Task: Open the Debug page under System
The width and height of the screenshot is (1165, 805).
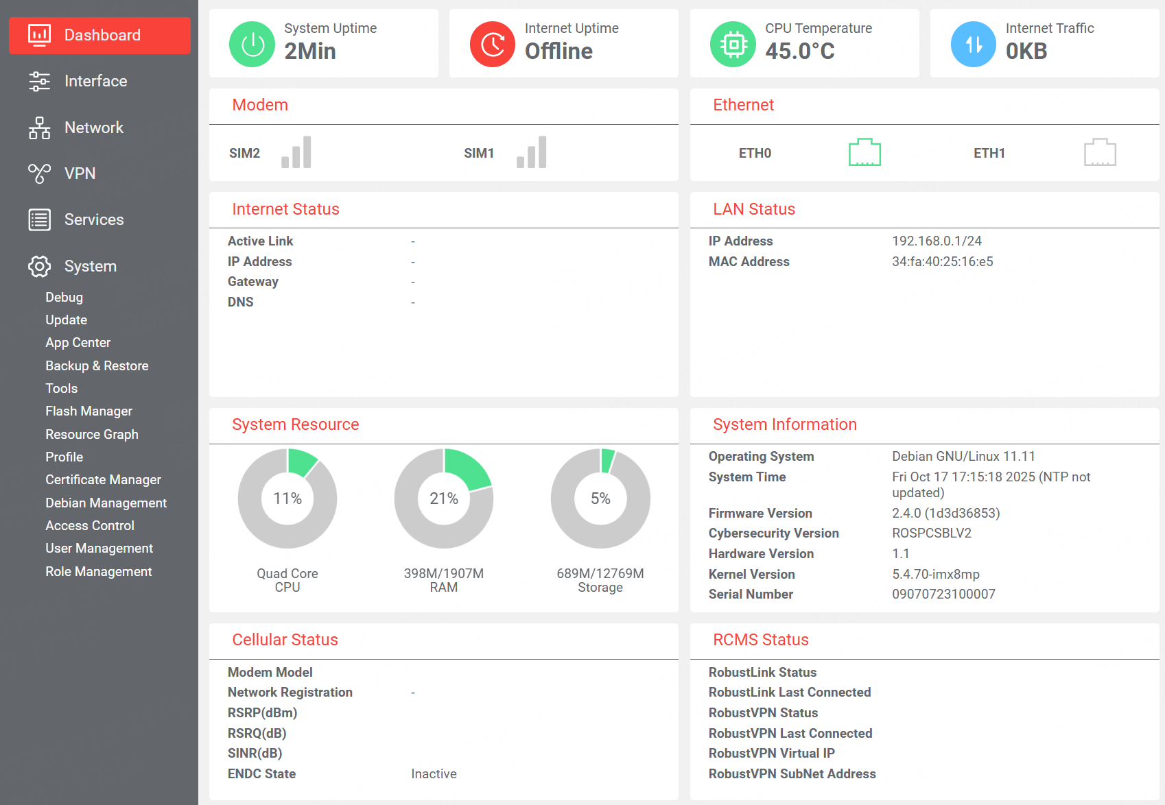Action: (x=64, y=297)
